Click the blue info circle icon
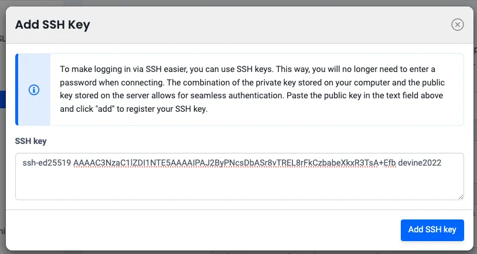Image resolution: width=477 pixels, height=254 pixels. (x=34, y=90)
